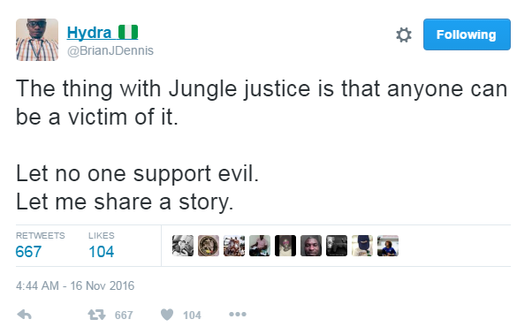The height and width of the screenshot is (327, 517).
Task: Click the Nigerian flag emoji in name
Action: 128,33
